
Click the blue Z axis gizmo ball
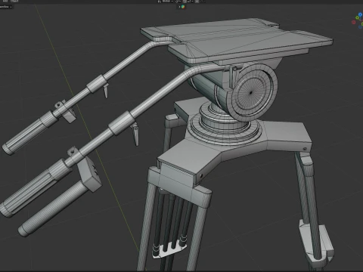360,14
